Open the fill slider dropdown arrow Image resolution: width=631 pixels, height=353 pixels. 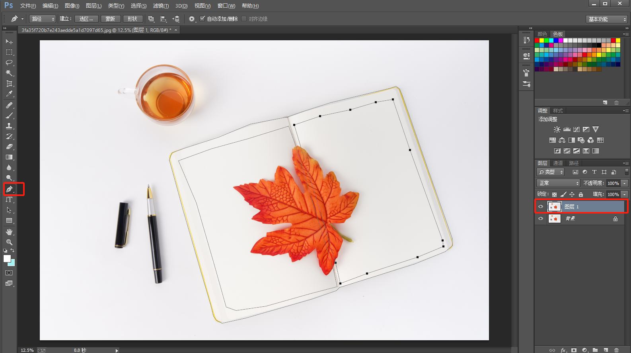point(625,194)
